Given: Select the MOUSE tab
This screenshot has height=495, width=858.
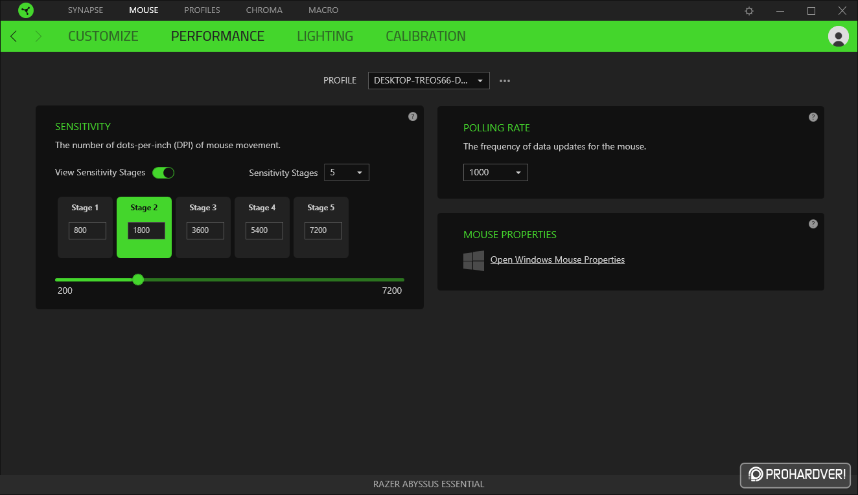Looking at the screenshot, I should [x=144, y=10].
